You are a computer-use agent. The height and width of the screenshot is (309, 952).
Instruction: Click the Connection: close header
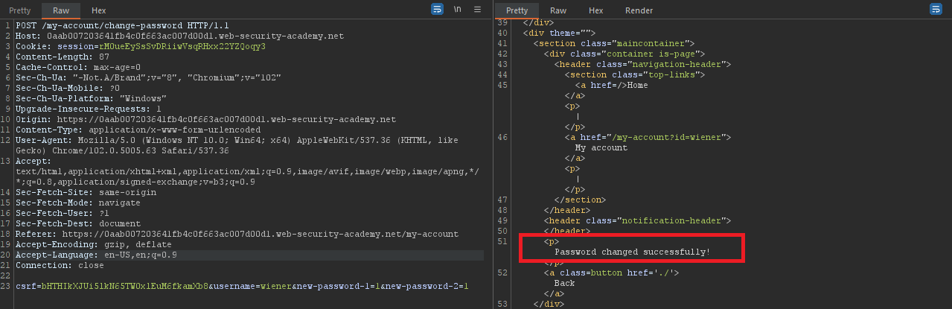pyautogui.click(x=60, y=265)
